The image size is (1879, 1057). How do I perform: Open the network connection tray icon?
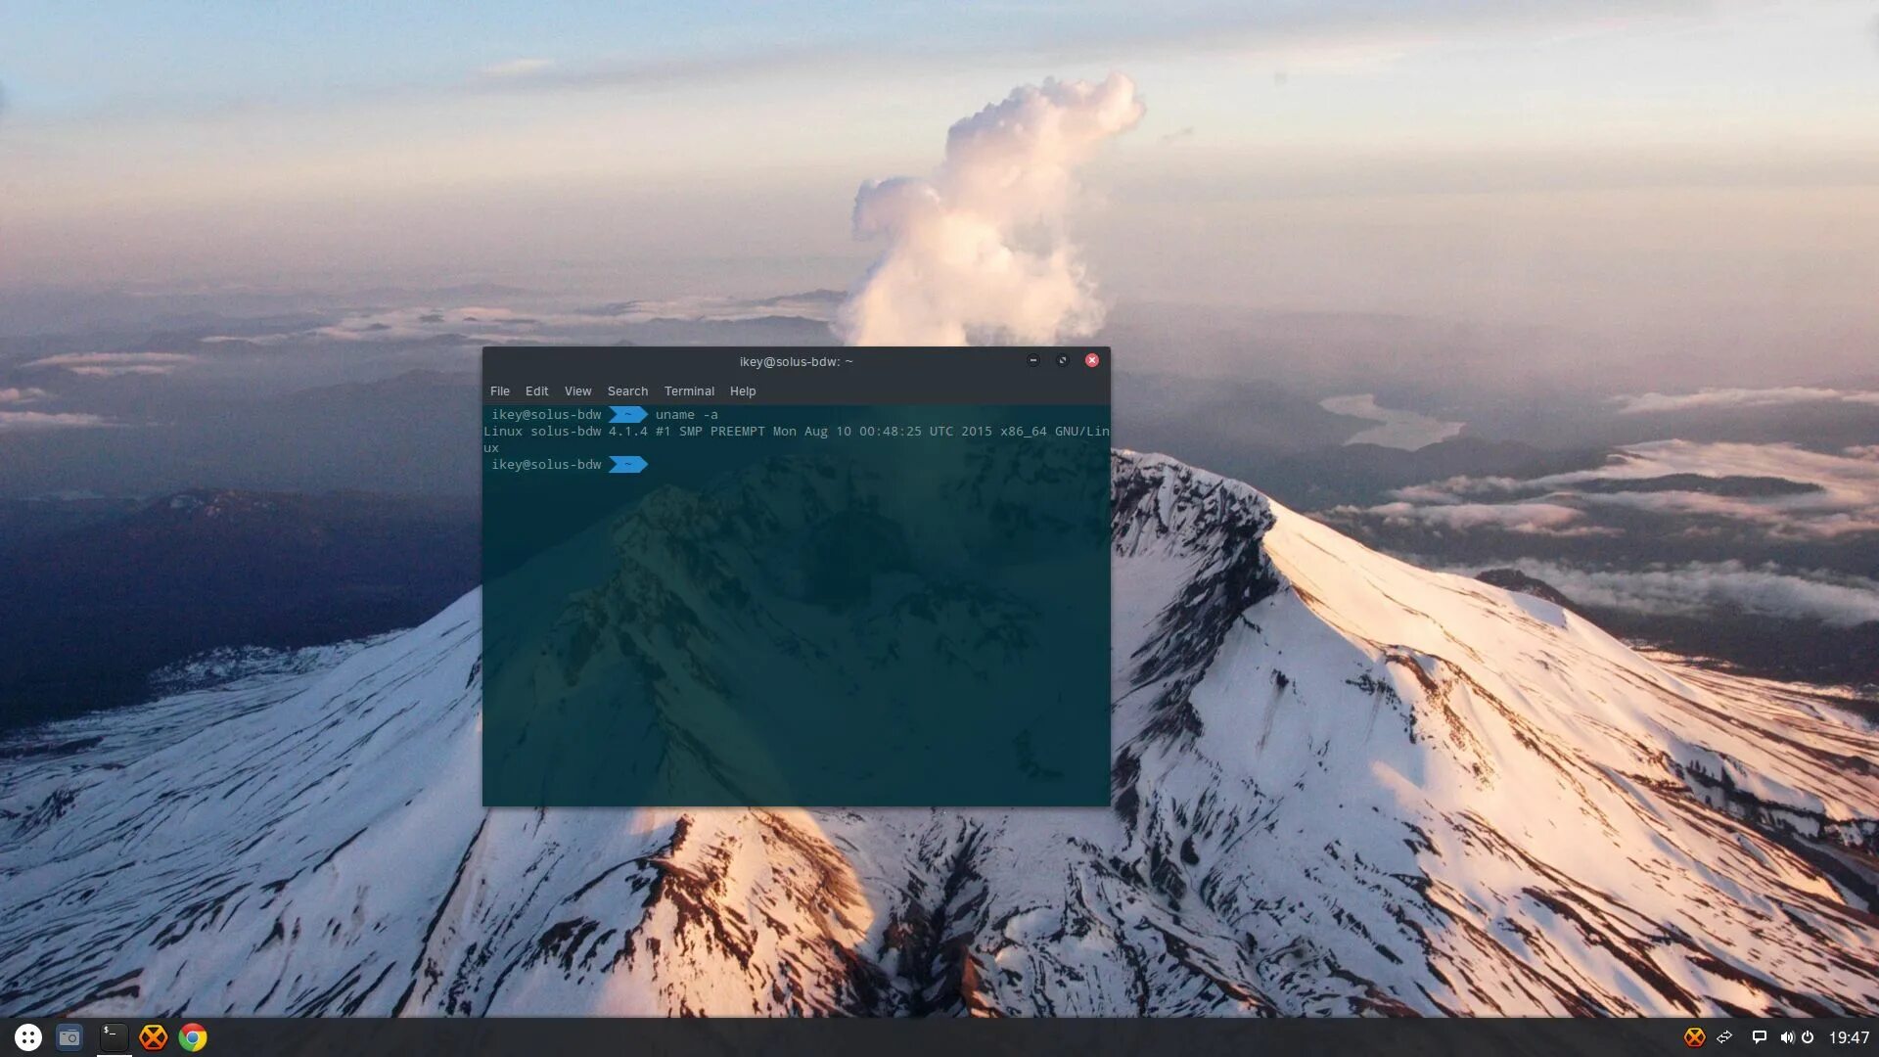tap(1725, 1037)
